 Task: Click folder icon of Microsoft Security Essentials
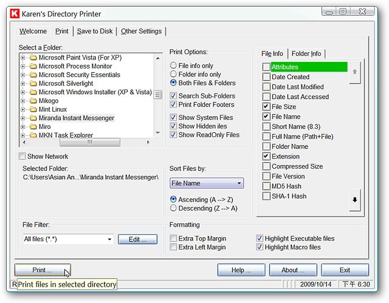point(33,75)
